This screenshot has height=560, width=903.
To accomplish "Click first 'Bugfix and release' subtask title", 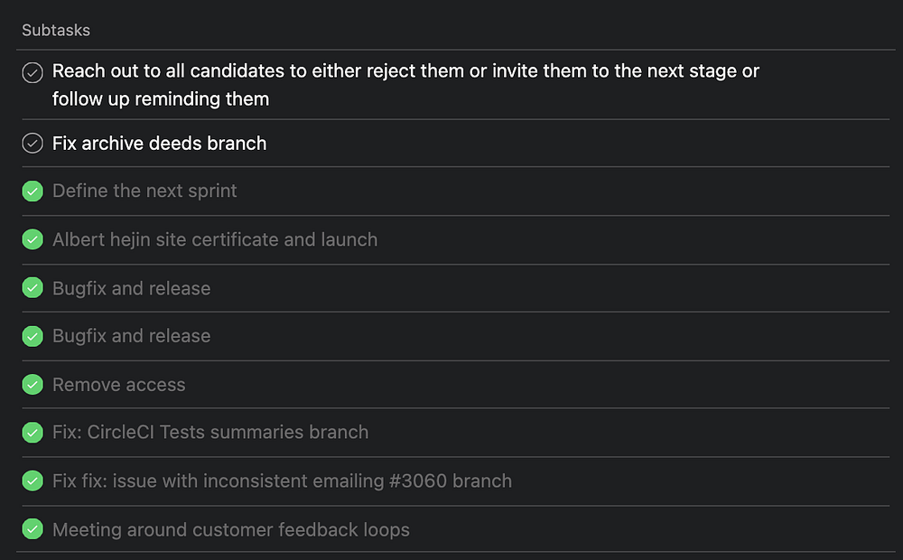I will (131, 289).
